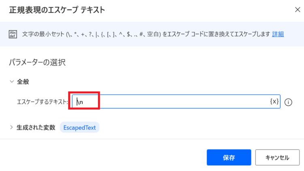This screenshot has height=171, width=304.
Task: Collapse the 全般 section chevron
Action: tap(12, 82)
